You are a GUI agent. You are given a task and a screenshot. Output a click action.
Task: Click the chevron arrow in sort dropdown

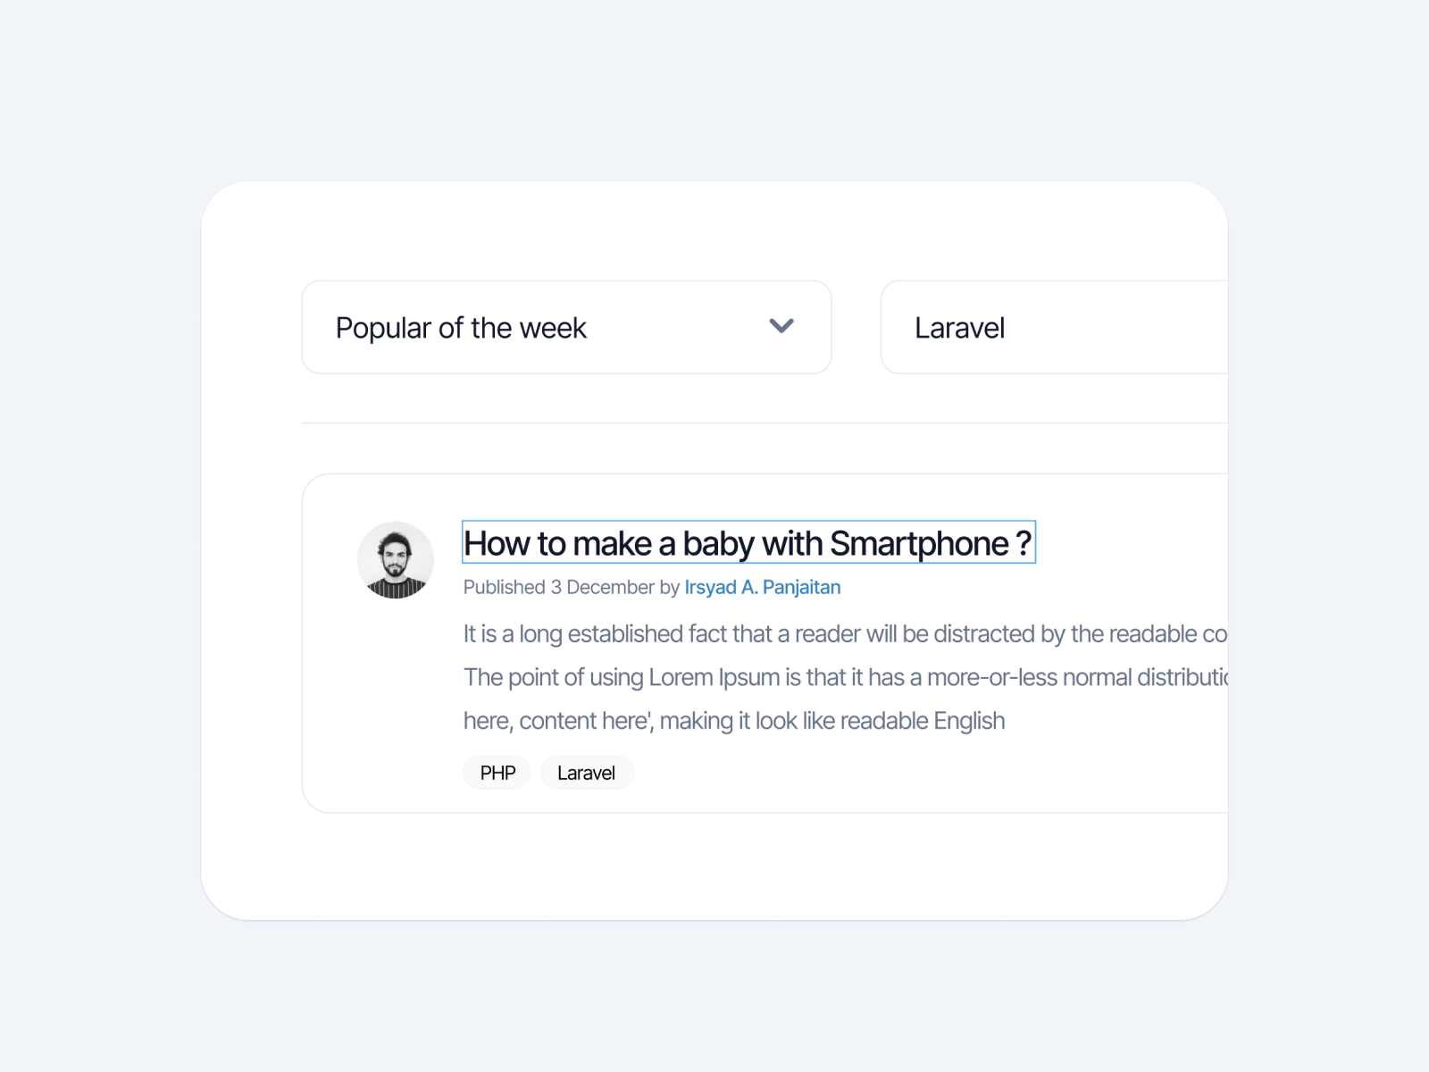point(781,326)
